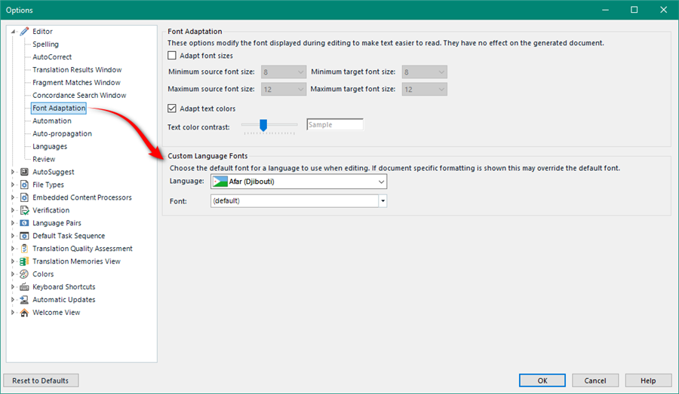Expand the File Types node
This screenshot has height=394, width=679.
tap(13, 185)
